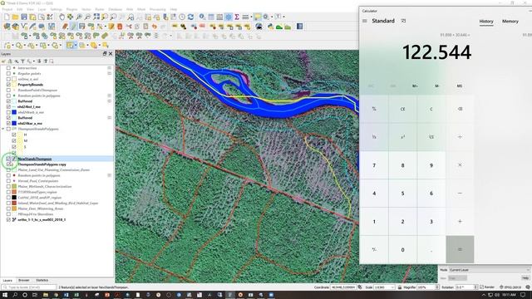The width and height of the screenshot is (532, 299).
Task: Open Select Features tool dropdown arrow
Action: (76, 45)
